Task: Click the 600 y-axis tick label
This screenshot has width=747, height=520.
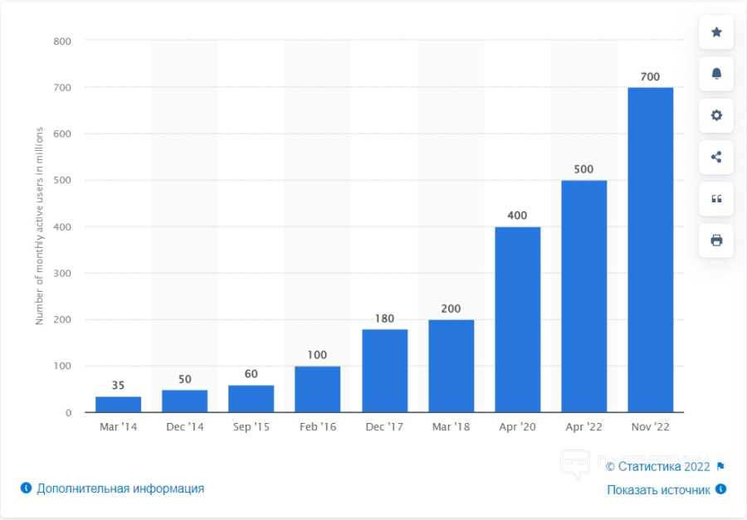Action: (x=62, y=134)
